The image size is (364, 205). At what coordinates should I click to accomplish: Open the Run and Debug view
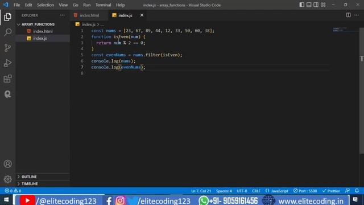7,63
